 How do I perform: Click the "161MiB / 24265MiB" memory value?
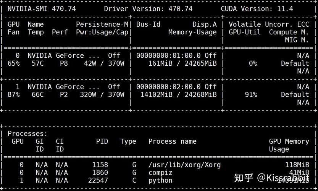click(x=182, y=63)
